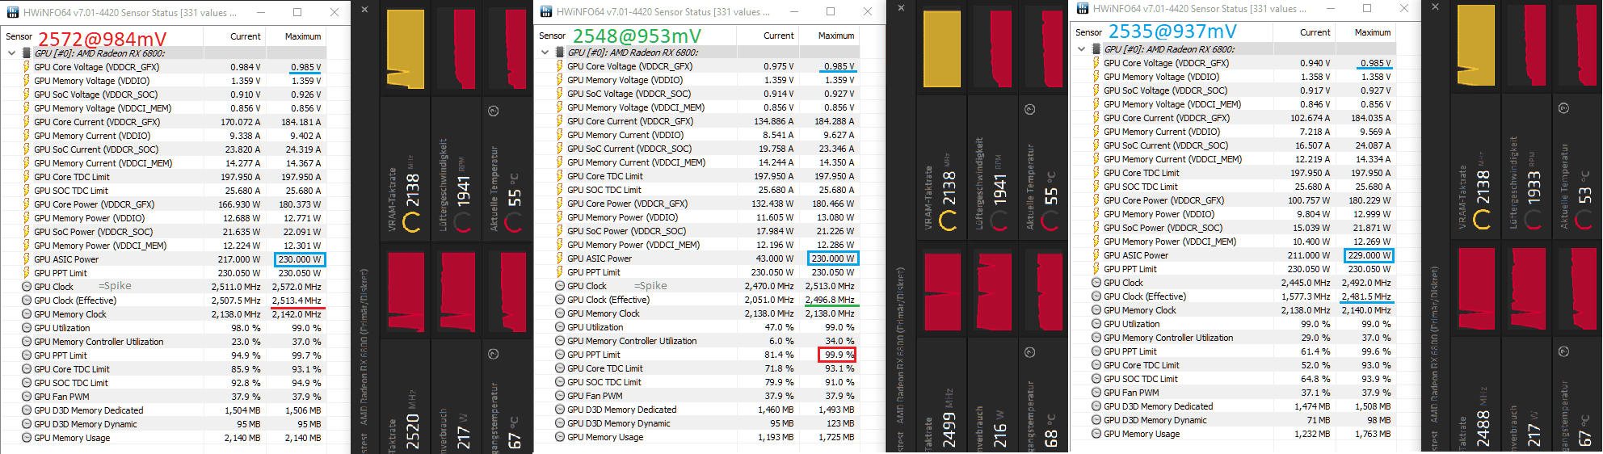Click the 184.288 A maximum value in middle window

click(x=835, y=121)
